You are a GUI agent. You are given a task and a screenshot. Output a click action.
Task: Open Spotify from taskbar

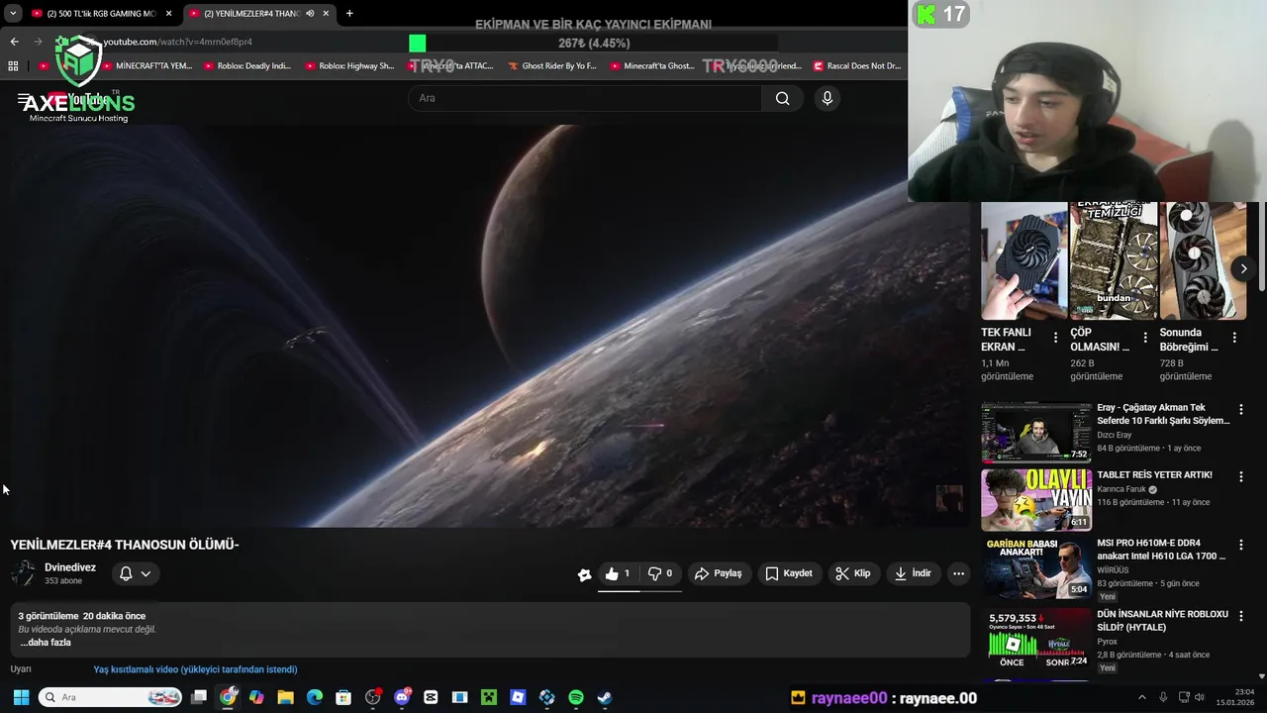click(x=576, y=697)
